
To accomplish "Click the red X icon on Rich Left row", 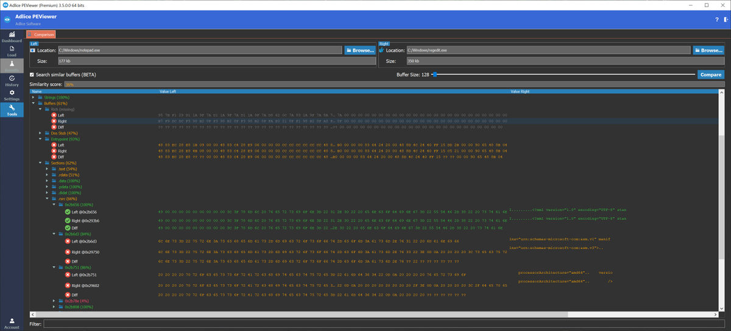I will tap(54, 115).
